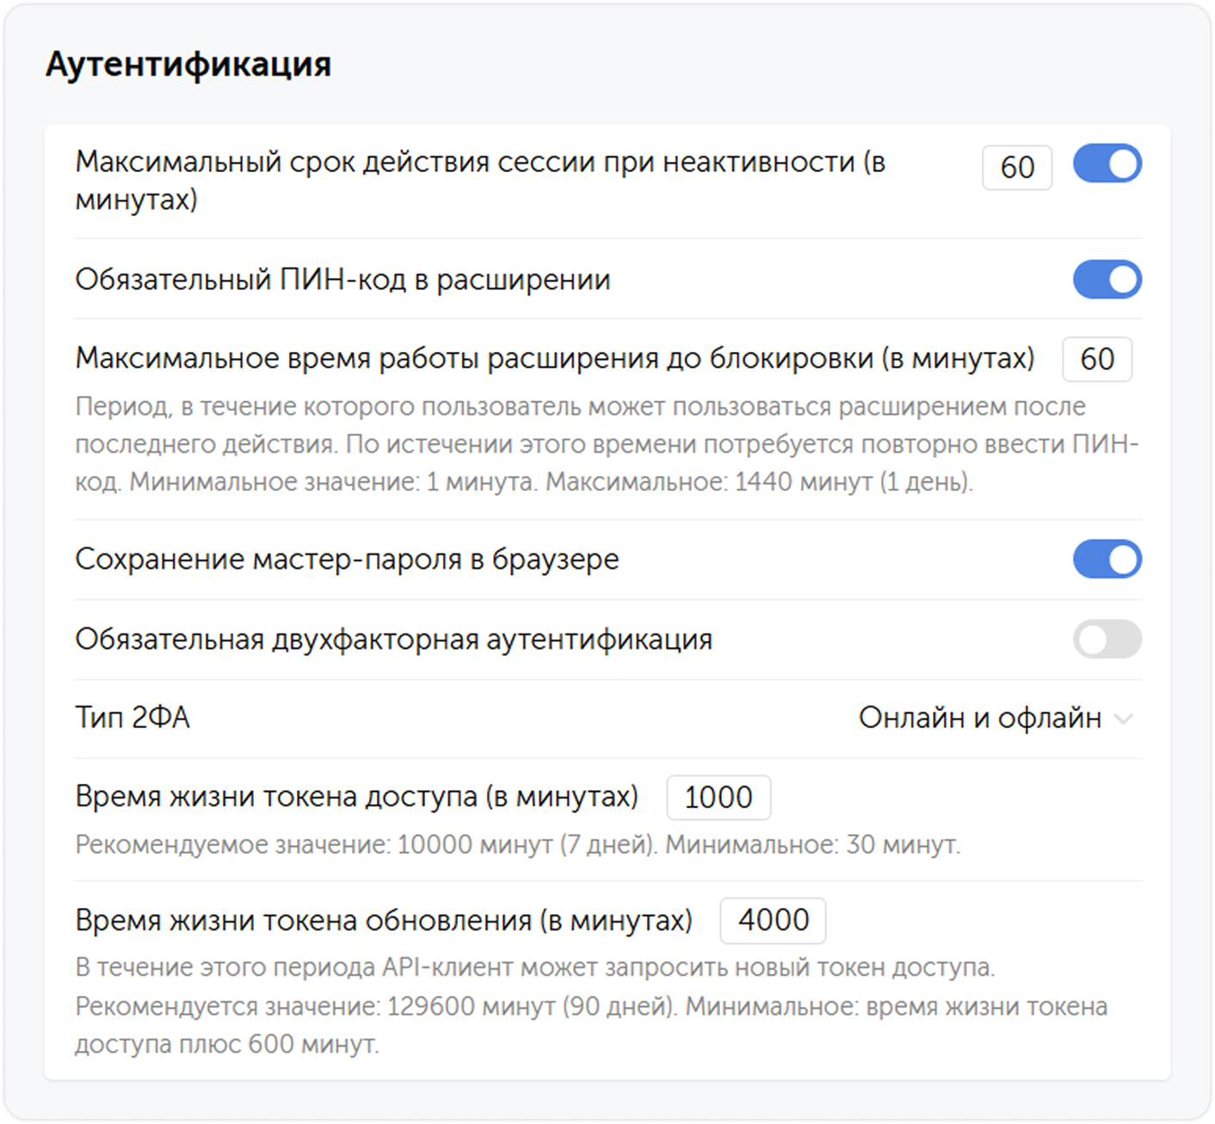Disable maximum session inactivity duration toggle
The height and width of the screenshot is (1124, 1215).
[x=1107, y=164]
